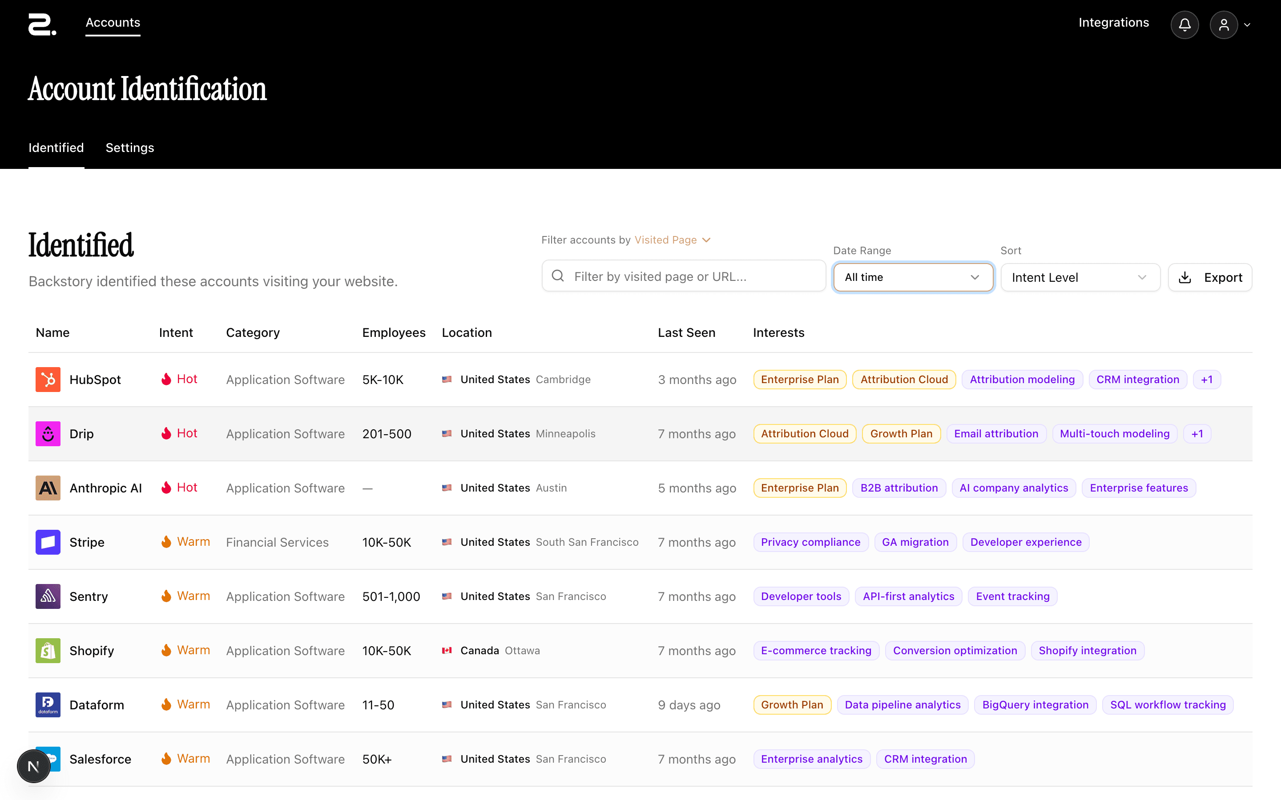Click the search magnifier icon in the filter box
Image resolution: width=1281 pixels, height=800 pixels.
tap(558, 276)
